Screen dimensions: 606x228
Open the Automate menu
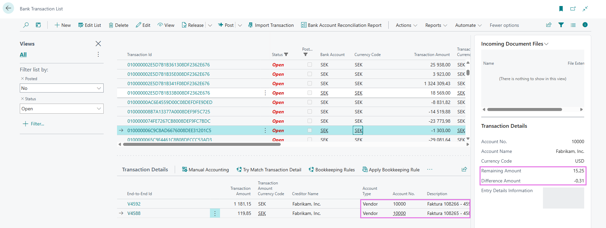(x=468, y=25)
